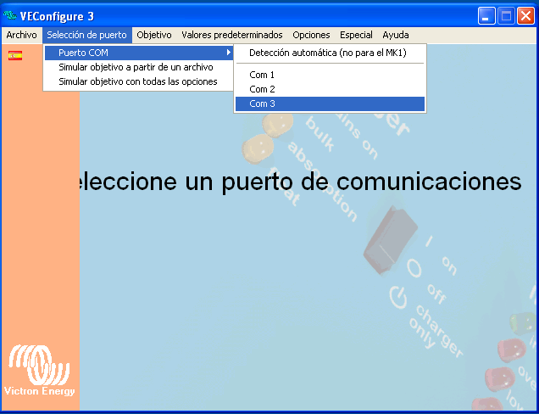The height and width of the screenshot is (414, 539).
Task: Select the Com 2 port
Action: point(330,89)
